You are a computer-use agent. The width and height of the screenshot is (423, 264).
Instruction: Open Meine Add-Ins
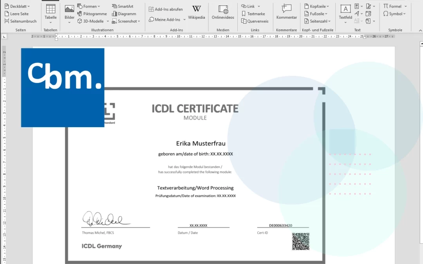tap(164, 20)
